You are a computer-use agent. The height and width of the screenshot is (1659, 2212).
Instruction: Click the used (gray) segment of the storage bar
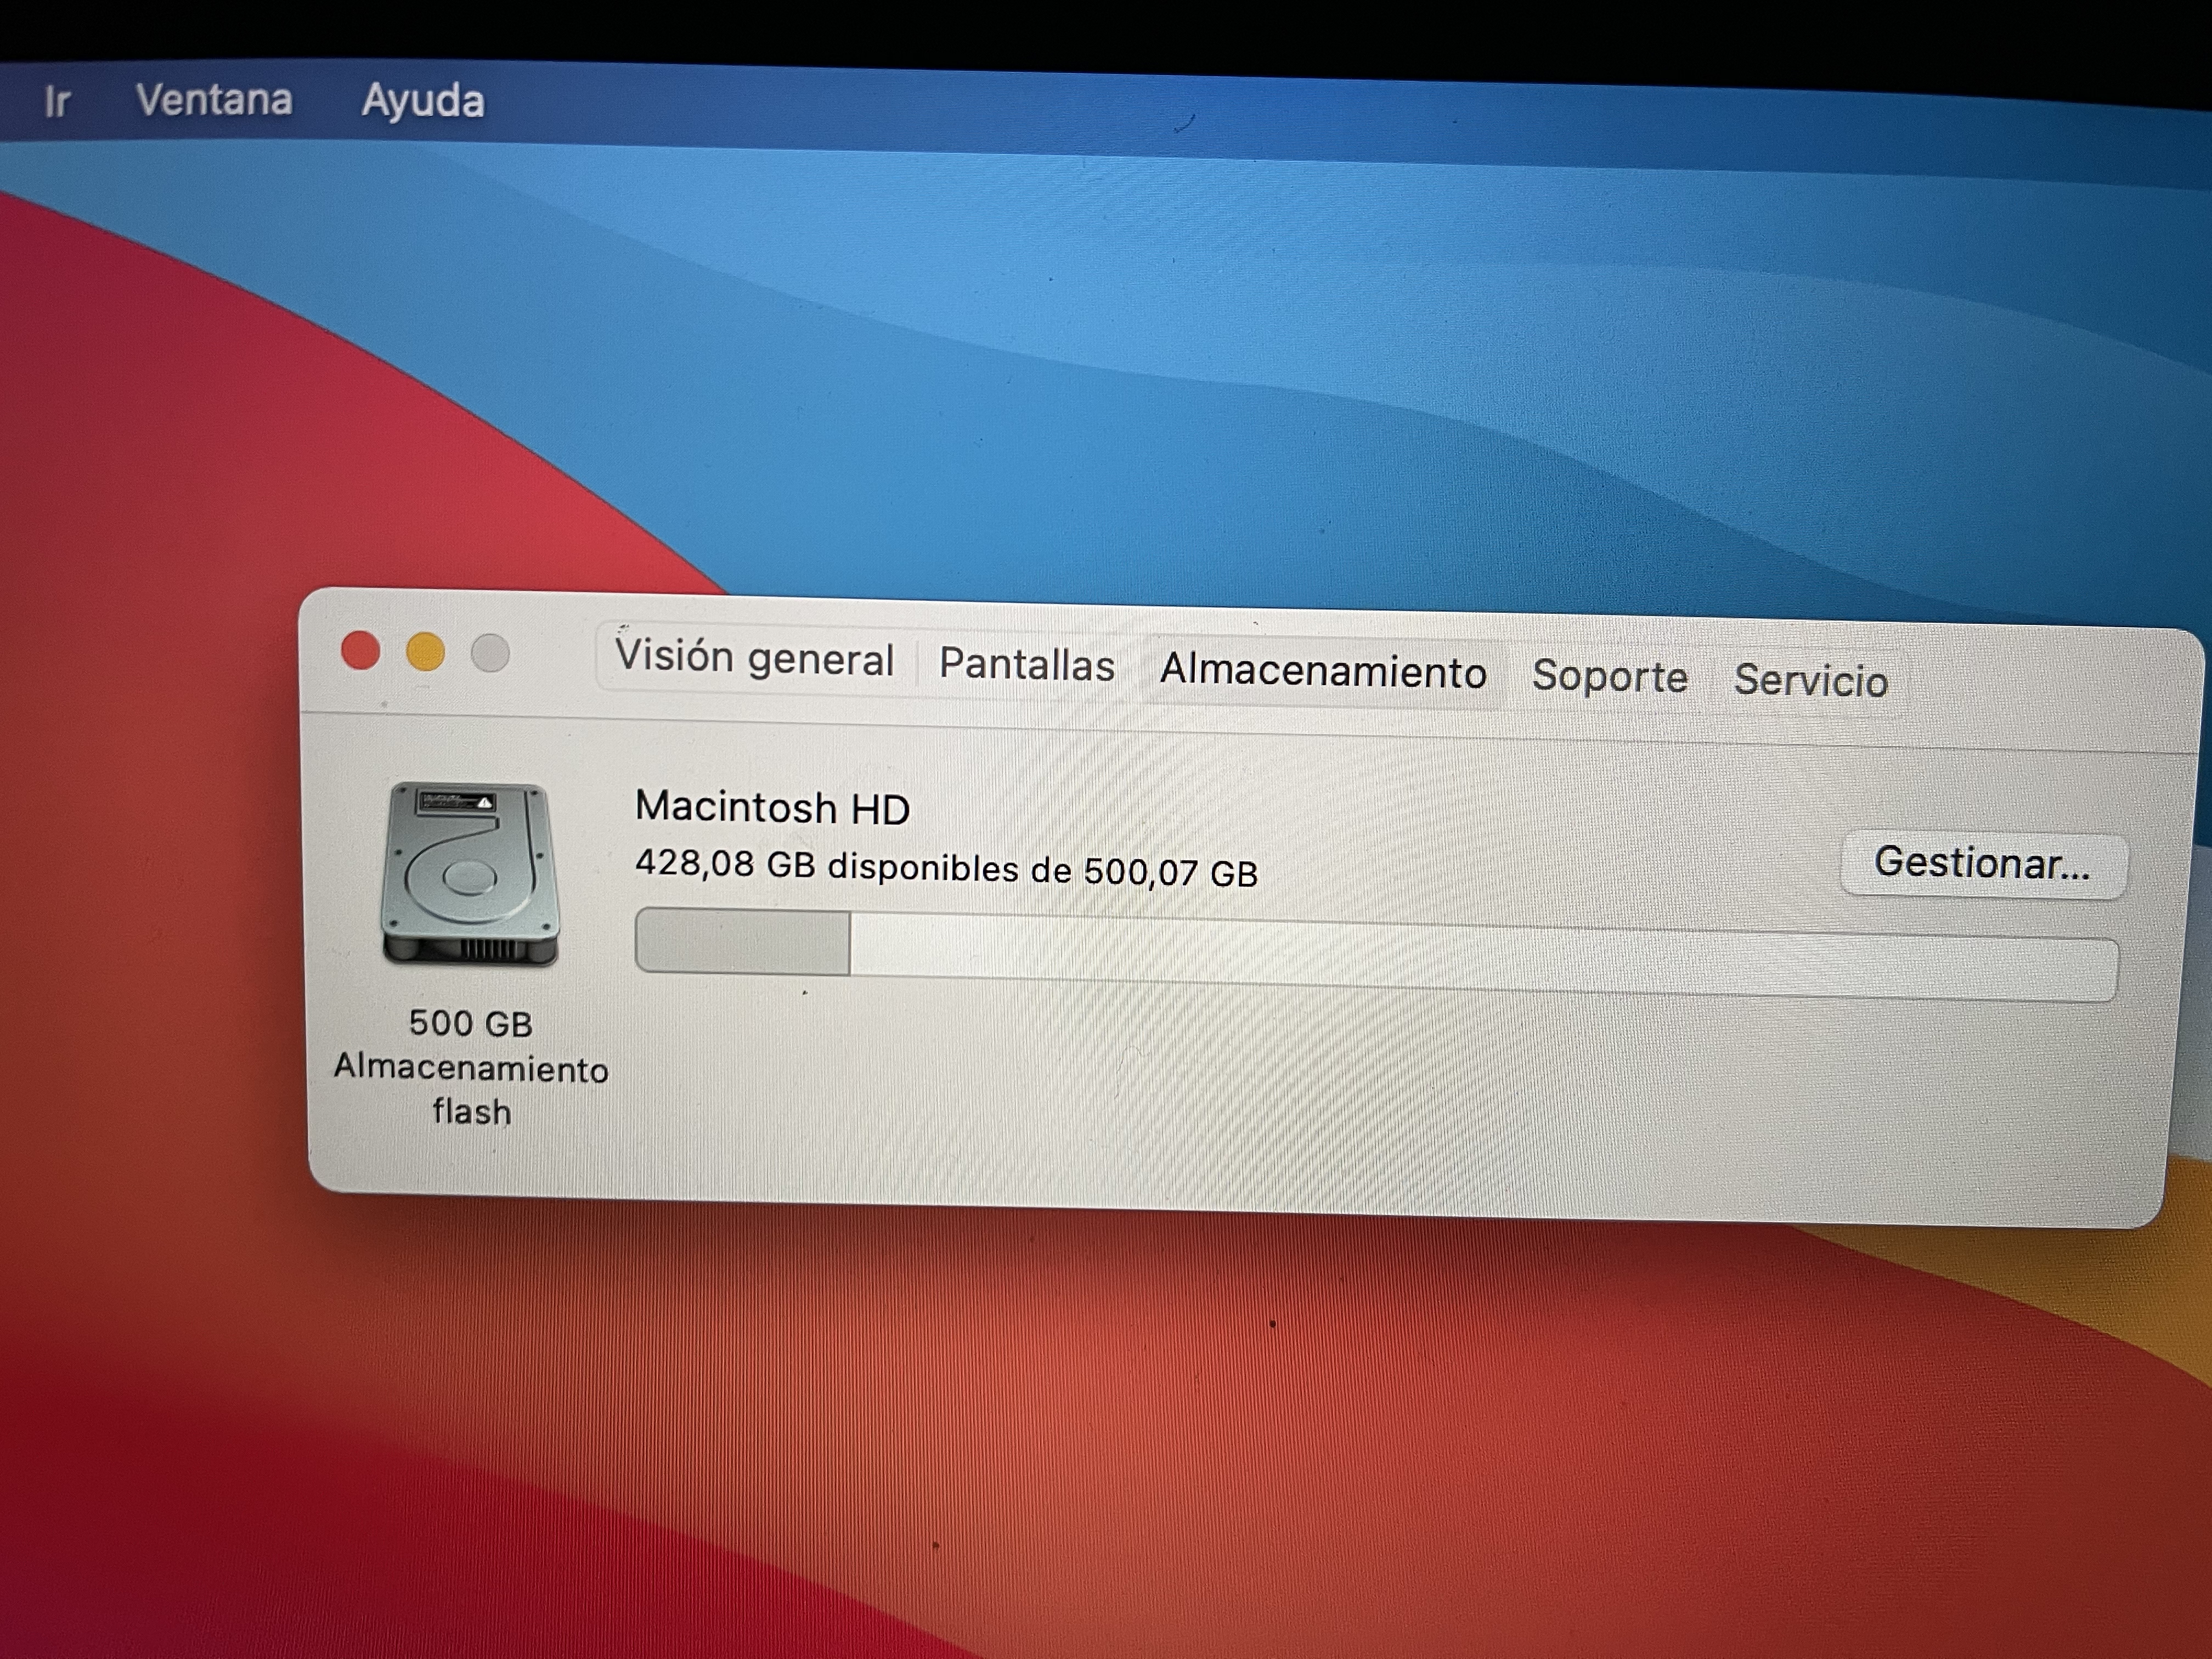tap(743, 941)
